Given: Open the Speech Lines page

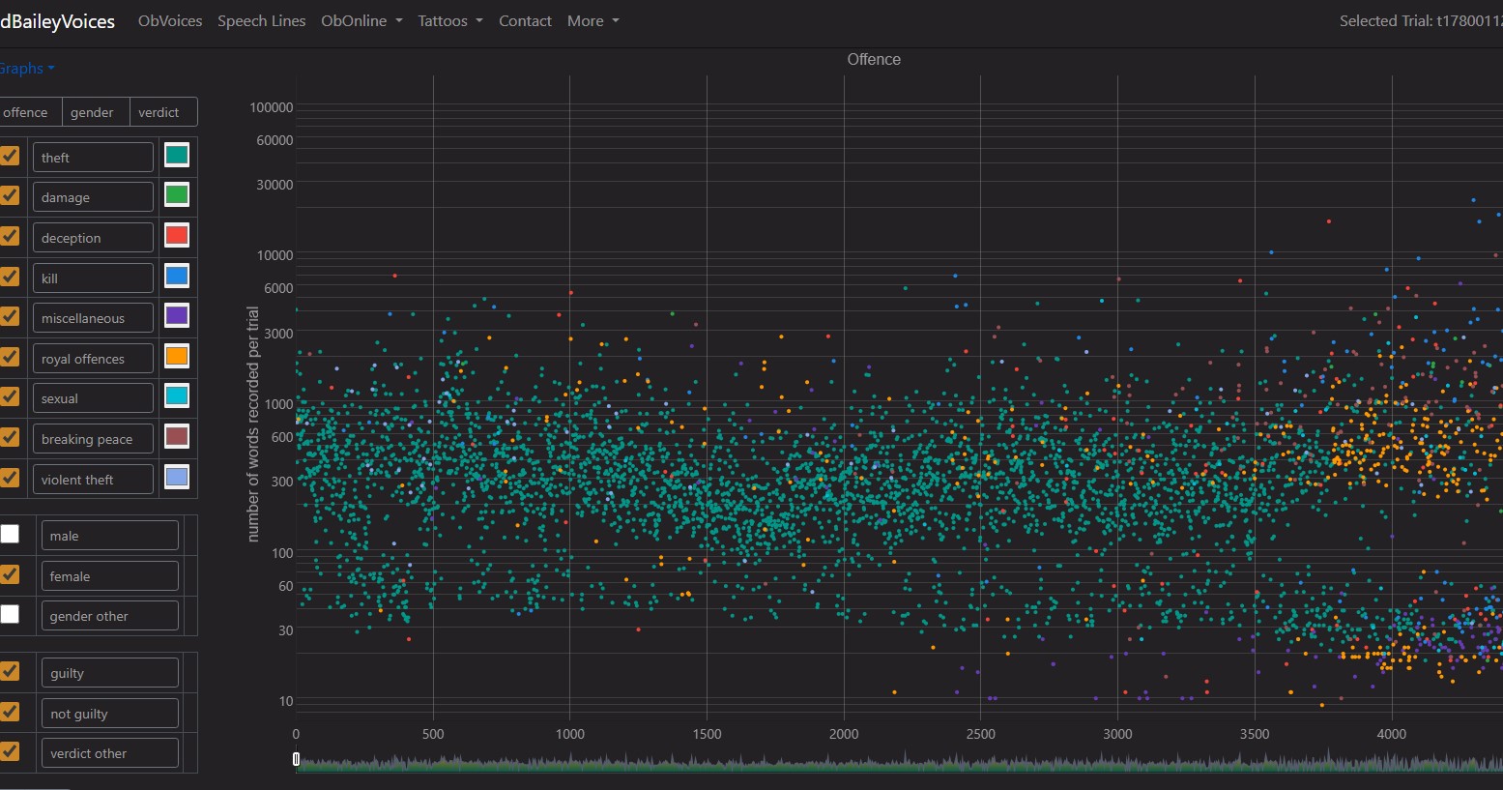Looking at the screenshot, I should click(261, 21).
